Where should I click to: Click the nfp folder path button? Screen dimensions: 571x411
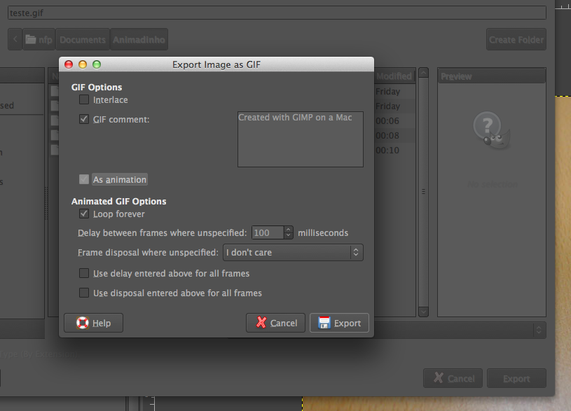pos(39,40)
